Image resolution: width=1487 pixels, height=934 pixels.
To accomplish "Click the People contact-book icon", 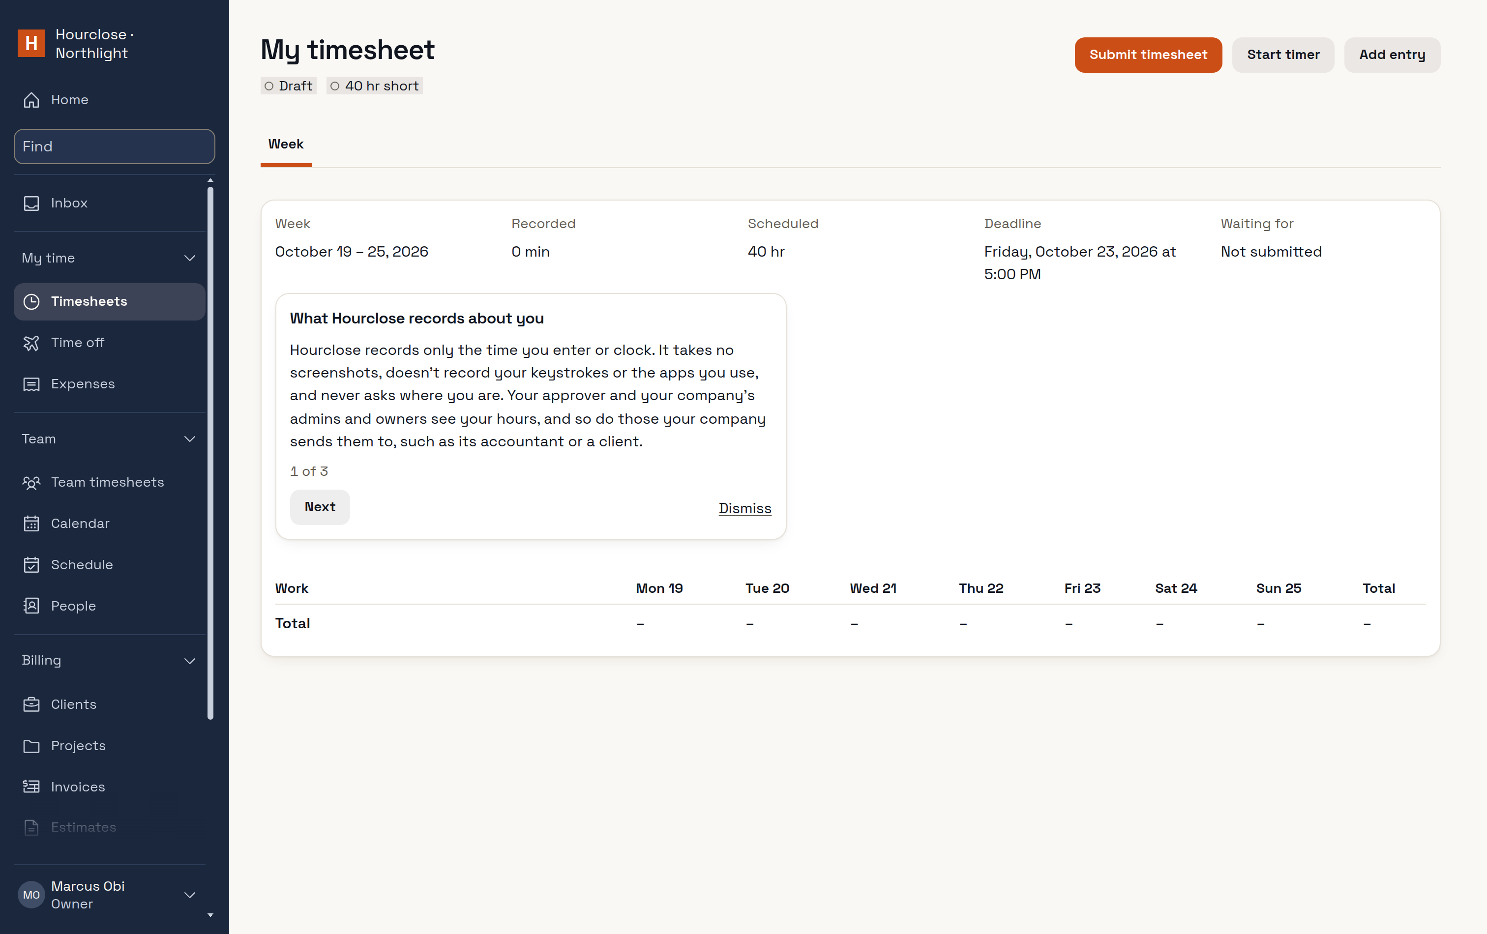I will [31, 607].
